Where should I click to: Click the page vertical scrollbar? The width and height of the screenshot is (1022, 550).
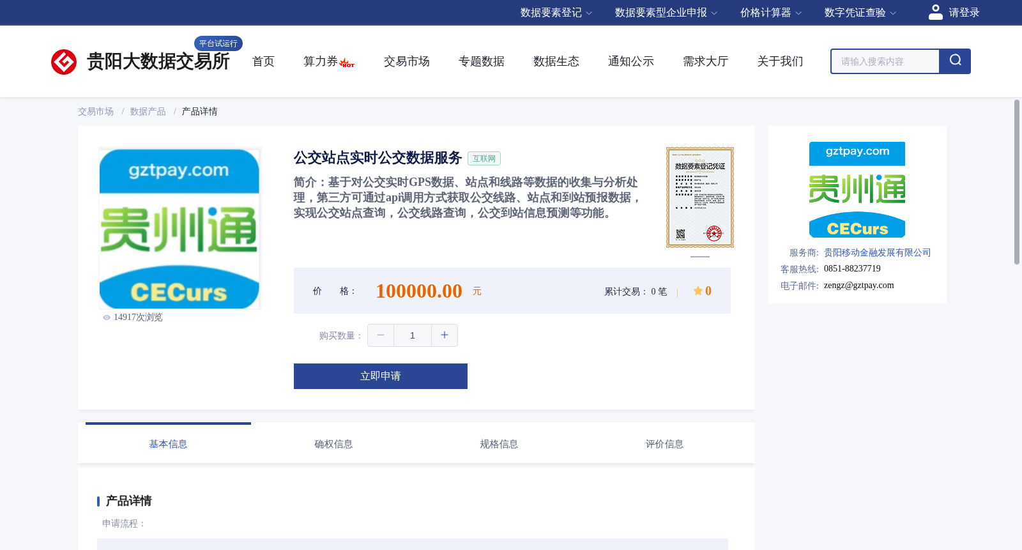point(1017,182)
